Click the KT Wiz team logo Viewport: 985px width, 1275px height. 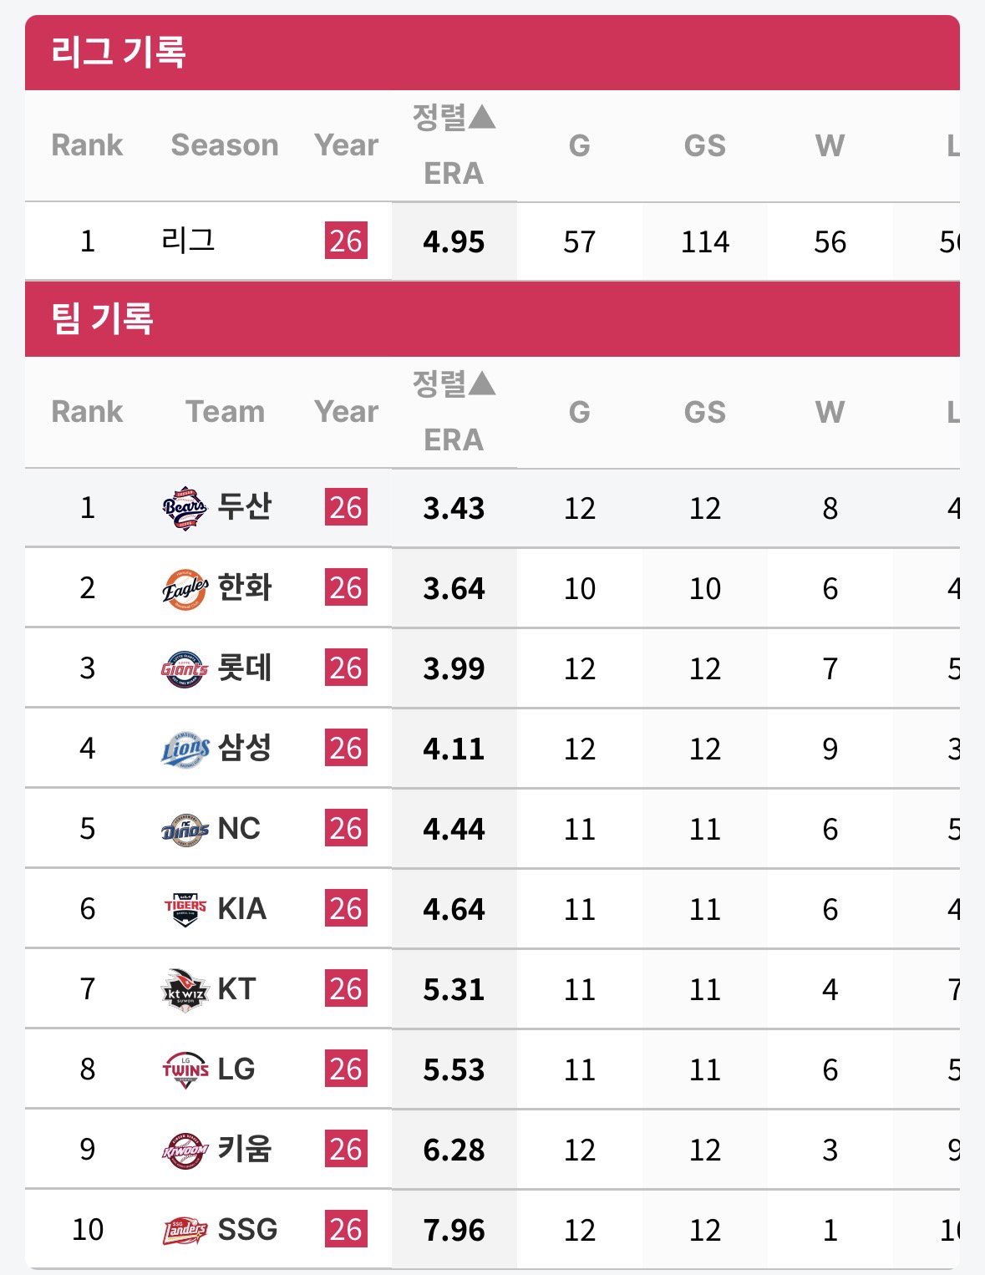pyautogui.click(x=185, y=989)
